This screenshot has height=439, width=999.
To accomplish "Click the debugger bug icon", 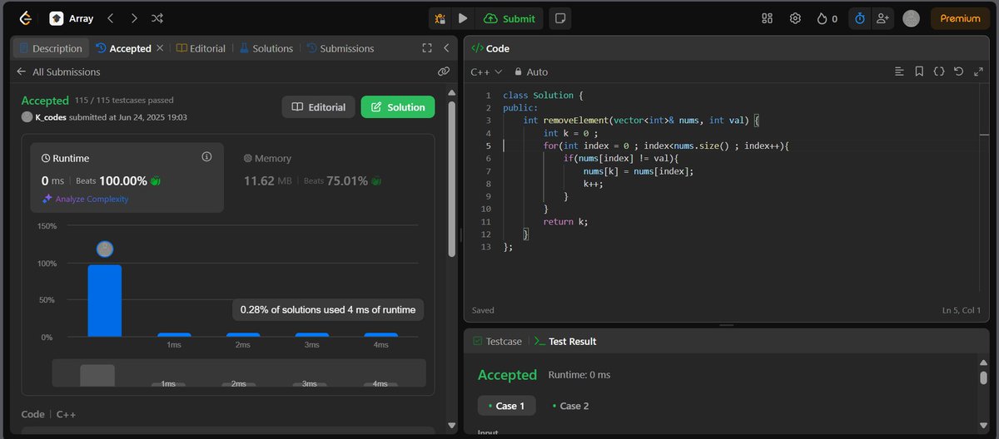I will point(440,18).
